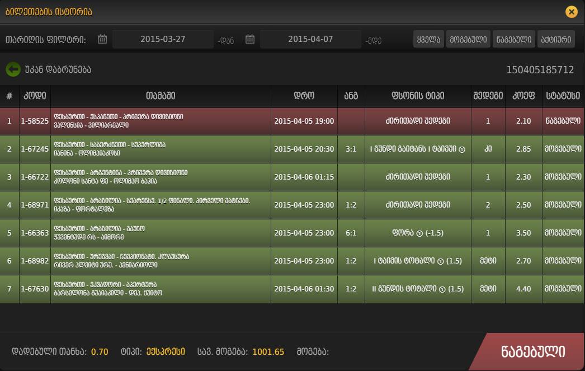Click the სტატუსი column header
The image size is (585, 371).
point(563,96)
